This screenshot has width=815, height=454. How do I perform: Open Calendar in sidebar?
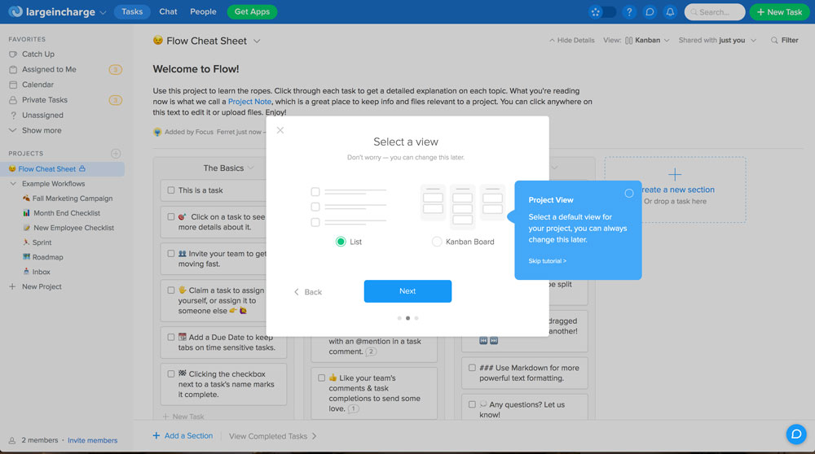click(37, 85)
